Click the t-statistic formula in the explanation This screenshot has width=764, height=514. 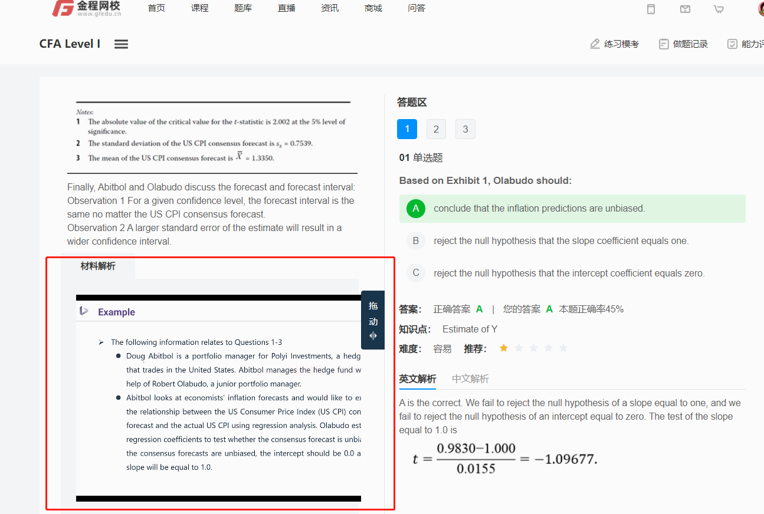505,459
